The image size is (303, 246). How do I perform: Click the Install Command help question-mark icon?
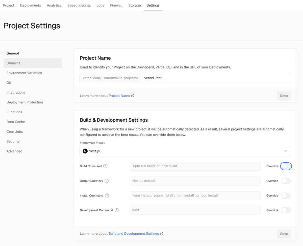pyautogui.click(x=107, y=195)
